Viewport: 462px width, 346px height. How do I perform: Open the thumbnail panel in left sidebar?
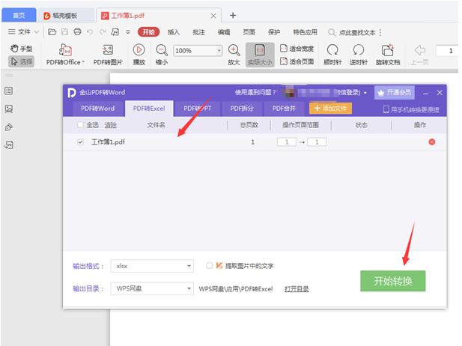(x=8, y=109)
